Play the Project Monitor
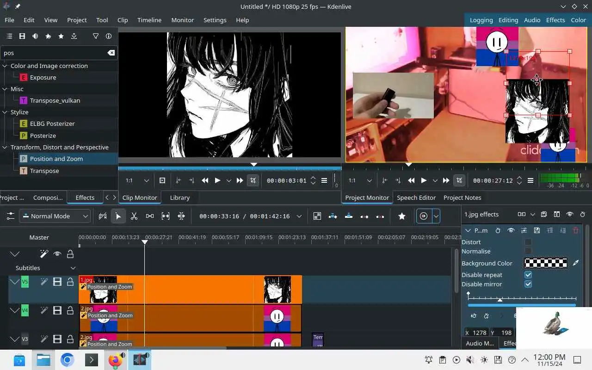Viewport: 592px width, 370px height. (424, 180)
